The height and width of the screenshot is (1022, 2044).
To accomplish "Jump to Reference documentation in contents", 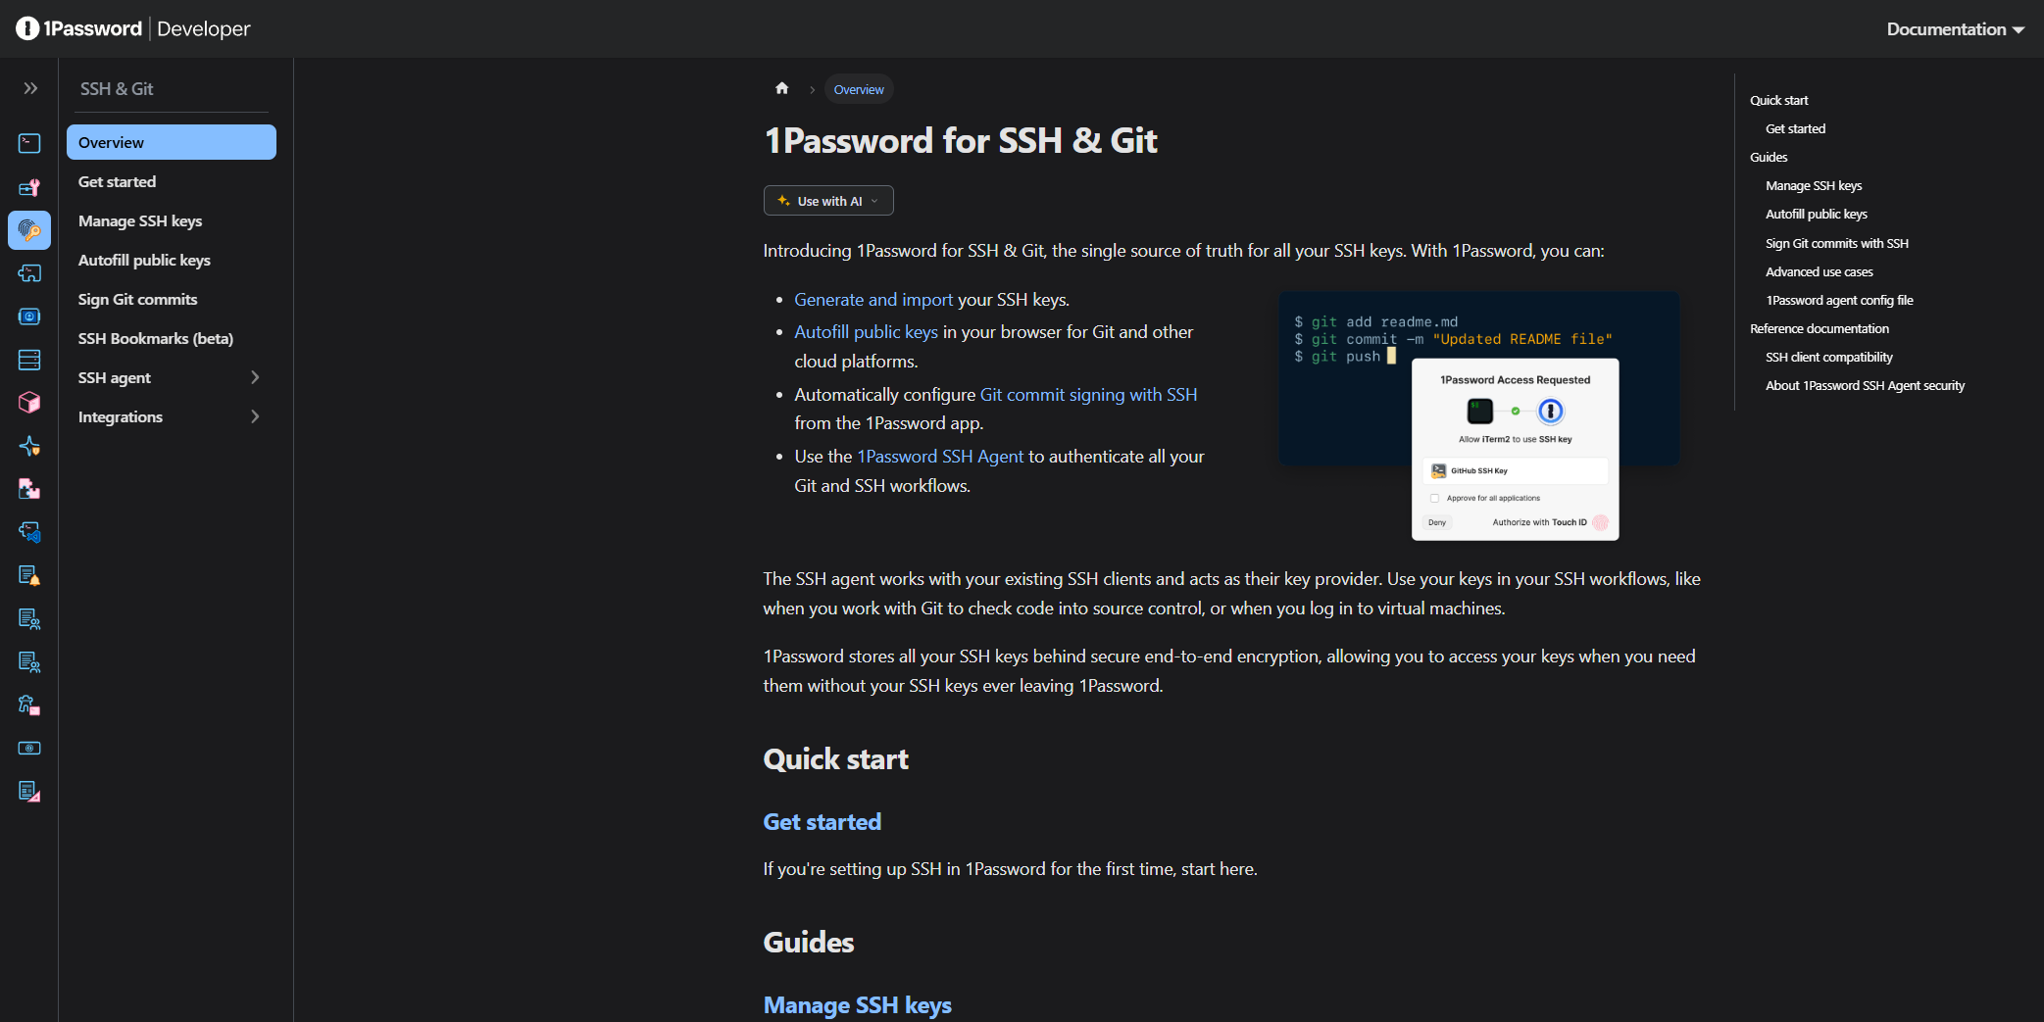I will click(1820, 328).
